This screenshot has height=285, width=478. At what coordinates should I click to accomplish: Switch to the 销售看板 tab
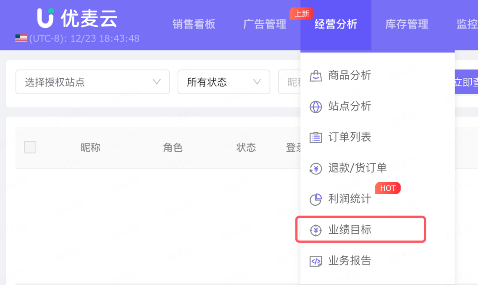194,24
